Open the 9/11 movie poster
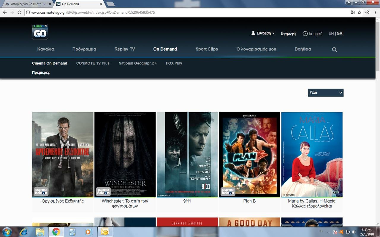Image resolution: width=380 pixels, height=237 pixels. [187, 155]
